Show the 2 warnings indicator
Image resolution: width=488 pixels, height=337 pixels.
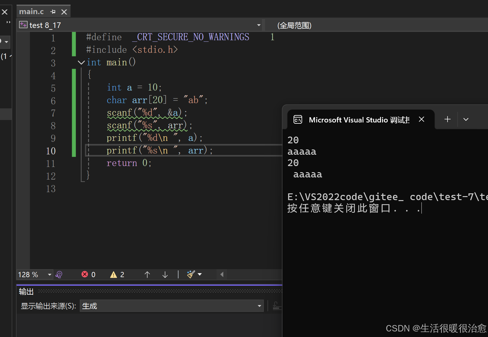tap(117, 274)
